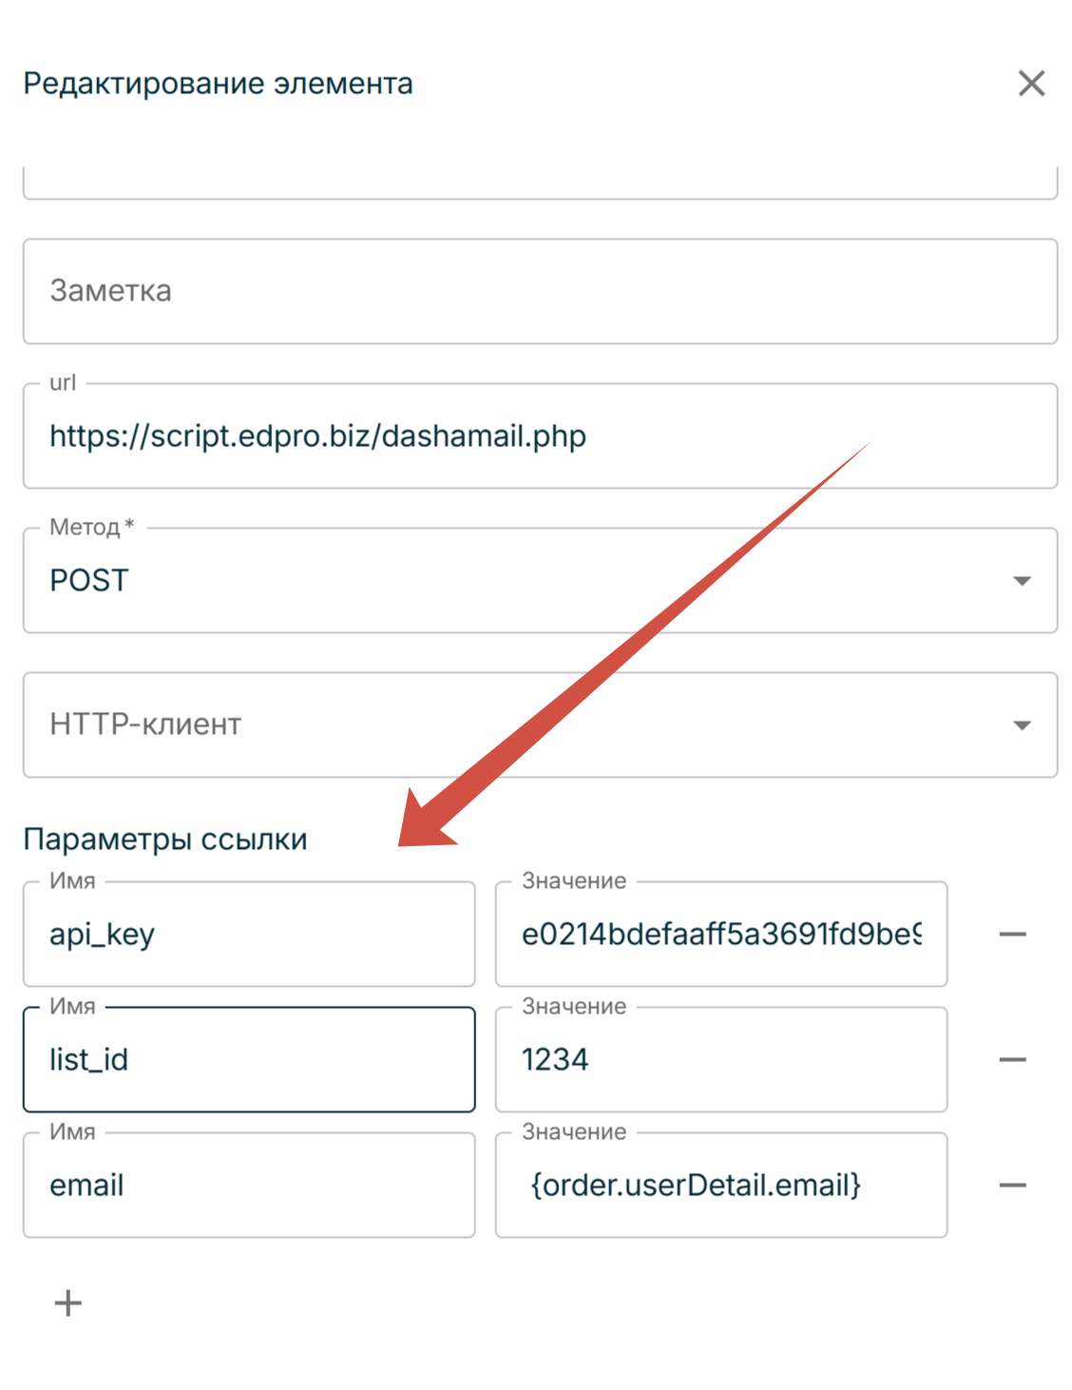Image resolution: width=1072 pixels, height=1390 pixels.
Task: Click the Редактирование элемента dialog title
Action: click(219, 84)
